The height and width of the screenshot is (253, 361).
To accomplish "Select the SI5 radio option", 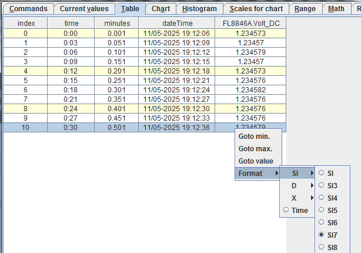I will (332, 210).
